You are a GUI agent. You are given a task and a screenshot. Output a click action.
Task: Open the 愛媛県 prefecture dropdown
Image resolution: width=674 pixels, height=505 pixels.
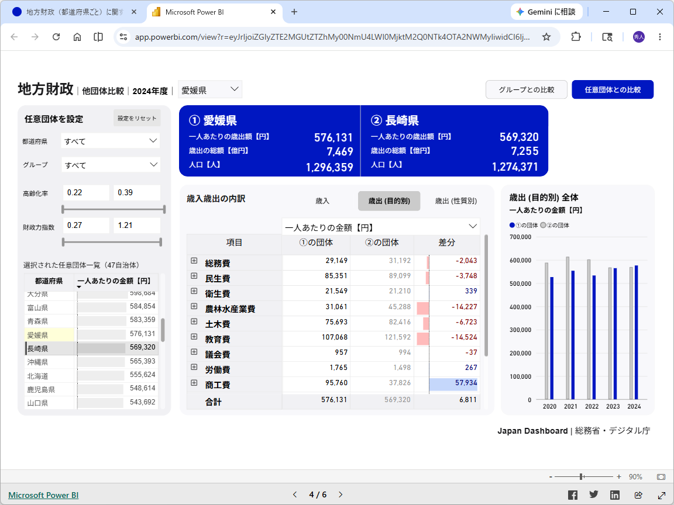tap(210, 89)
